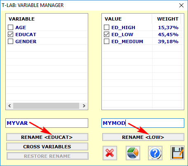Click the RENAME <EDUCAT> button

[47, 137]
